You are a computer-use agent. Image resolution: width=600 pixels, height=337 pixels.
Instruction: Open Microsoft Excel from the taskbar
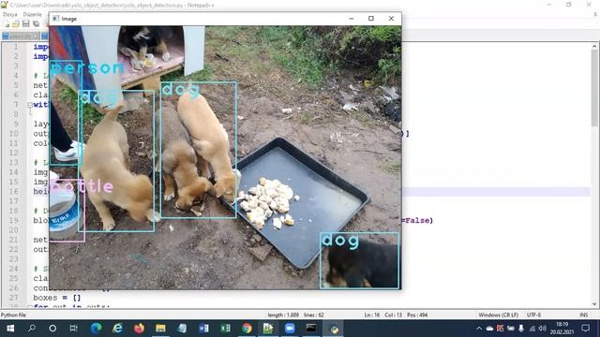(x=225, y=329)
